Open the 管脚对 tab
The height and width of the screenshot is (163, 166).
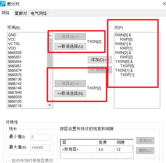[21, 14]
